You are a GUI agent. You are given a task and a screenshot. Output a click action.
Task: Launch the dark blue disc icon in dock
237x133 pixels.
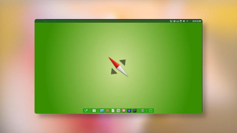click(x=129, y=111)
